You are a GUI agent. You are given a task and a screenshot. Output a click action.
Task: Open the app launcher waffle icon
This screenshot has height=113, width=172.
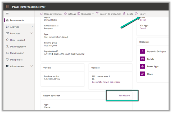[x=7, y=7]
